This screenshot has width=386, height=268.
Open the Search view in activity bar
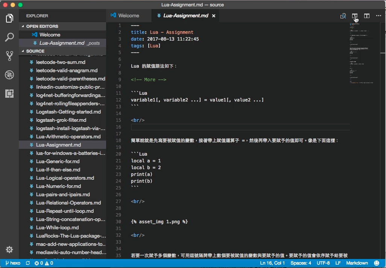9,37
